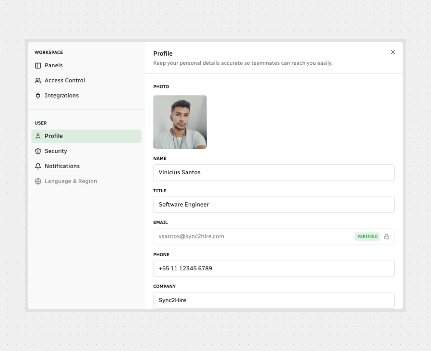Click the Profile person icon
Image resolution: width=431 pixels, height=351 pixels.
click(x=38, y=136)
